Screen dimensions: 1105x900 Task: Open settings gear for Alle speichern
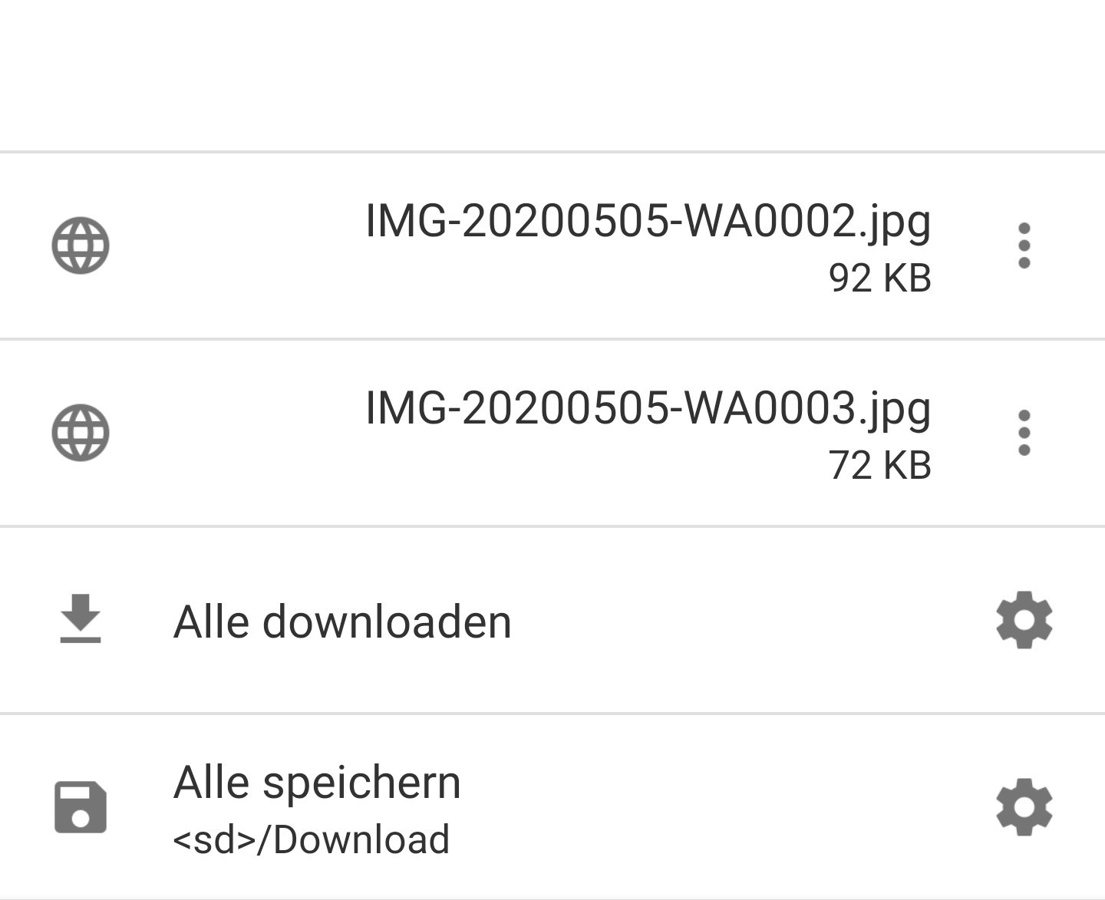[x=1024, y=807]
